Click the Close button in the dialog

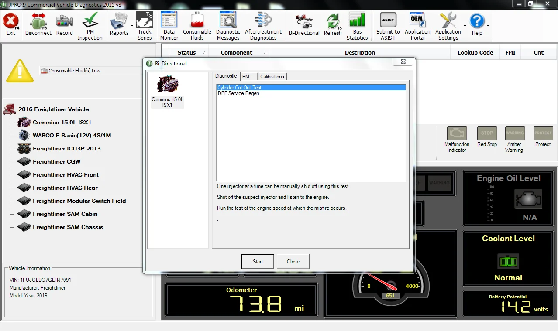293,262
